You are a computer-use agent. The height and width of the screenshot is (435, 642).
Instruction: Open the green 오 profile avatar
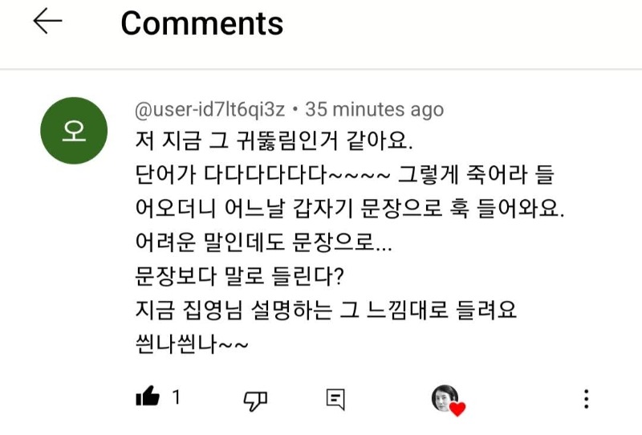73,131
